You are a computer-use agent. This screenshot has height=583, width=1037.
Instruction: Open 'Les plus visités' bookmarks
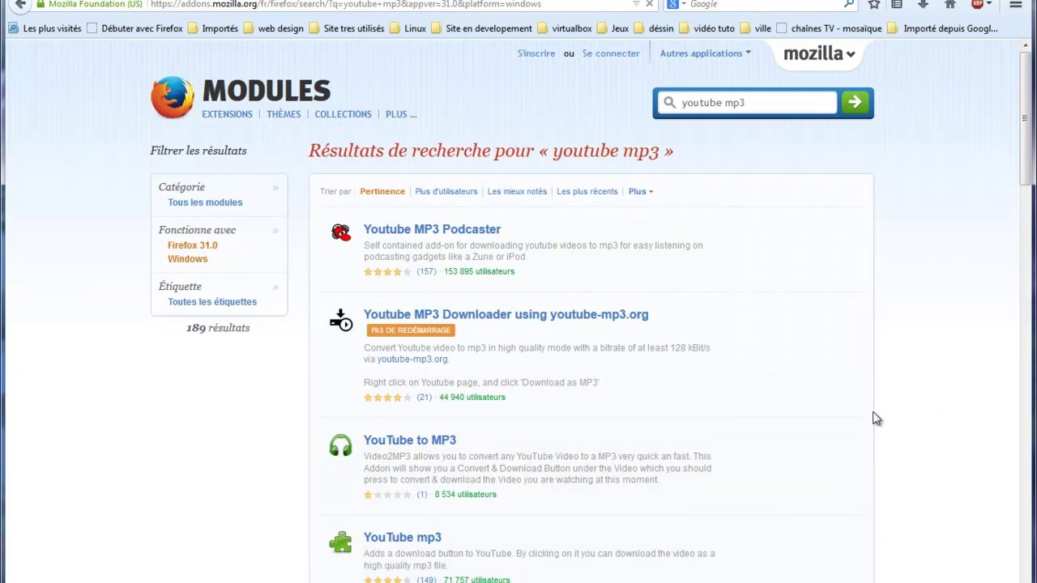click(45, 28)
